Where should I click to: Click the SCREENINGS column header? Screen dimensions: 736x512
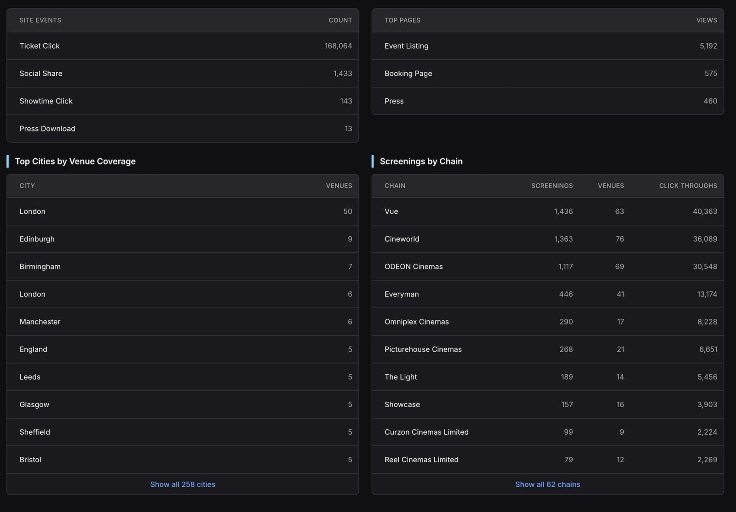click(x=552, y=186)
